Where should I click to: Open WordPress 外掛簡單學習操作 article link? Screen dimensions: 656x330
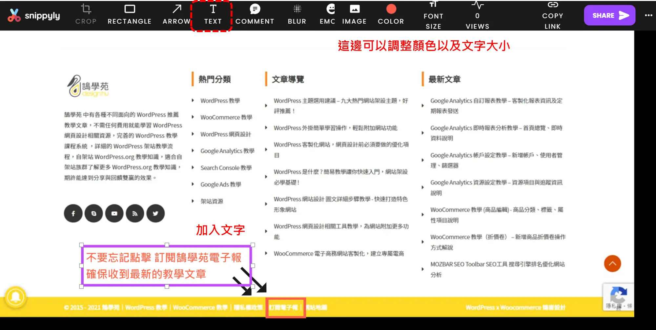tap(335, 128)
